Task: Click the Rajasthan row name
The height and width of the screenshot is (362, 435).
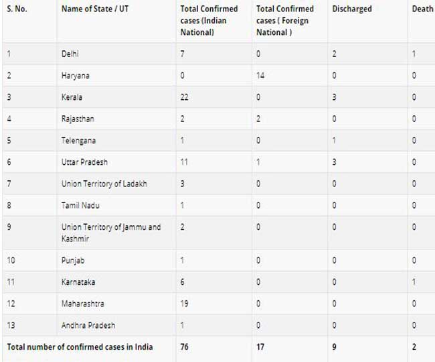Action: coord(78,119)
